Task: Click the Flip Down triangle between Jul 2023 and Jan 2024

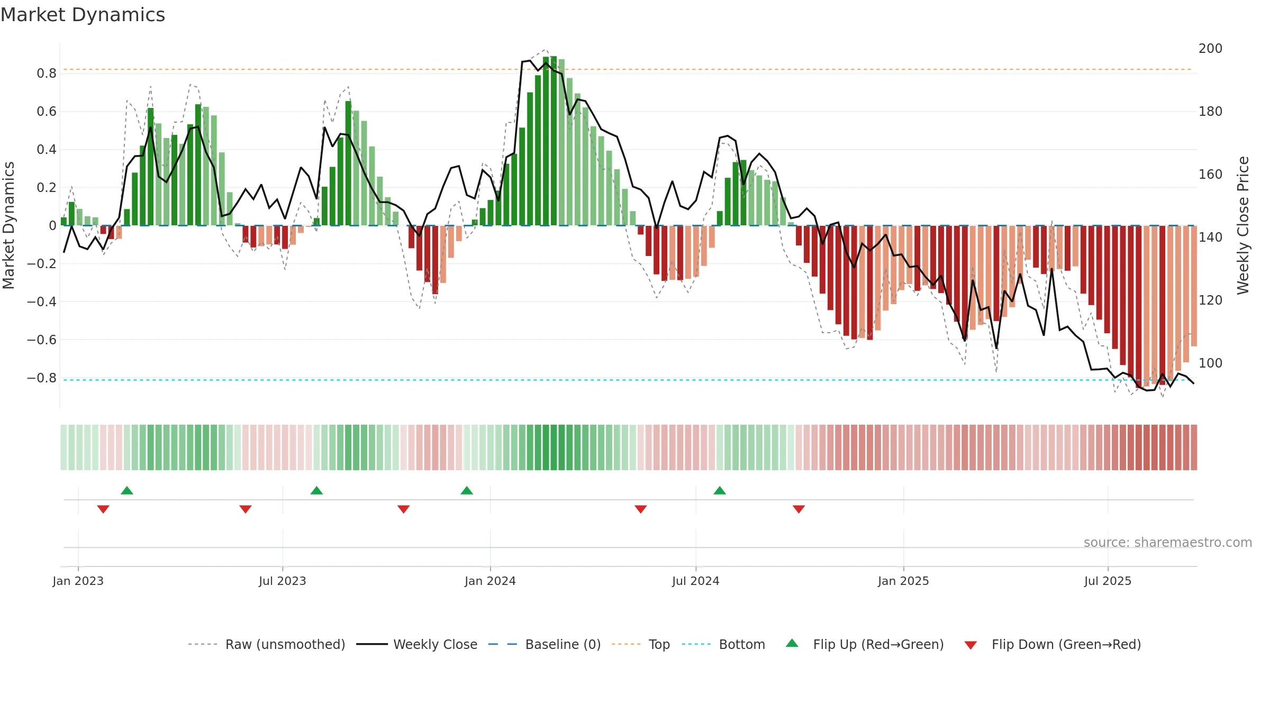Action: click(404, 509)
